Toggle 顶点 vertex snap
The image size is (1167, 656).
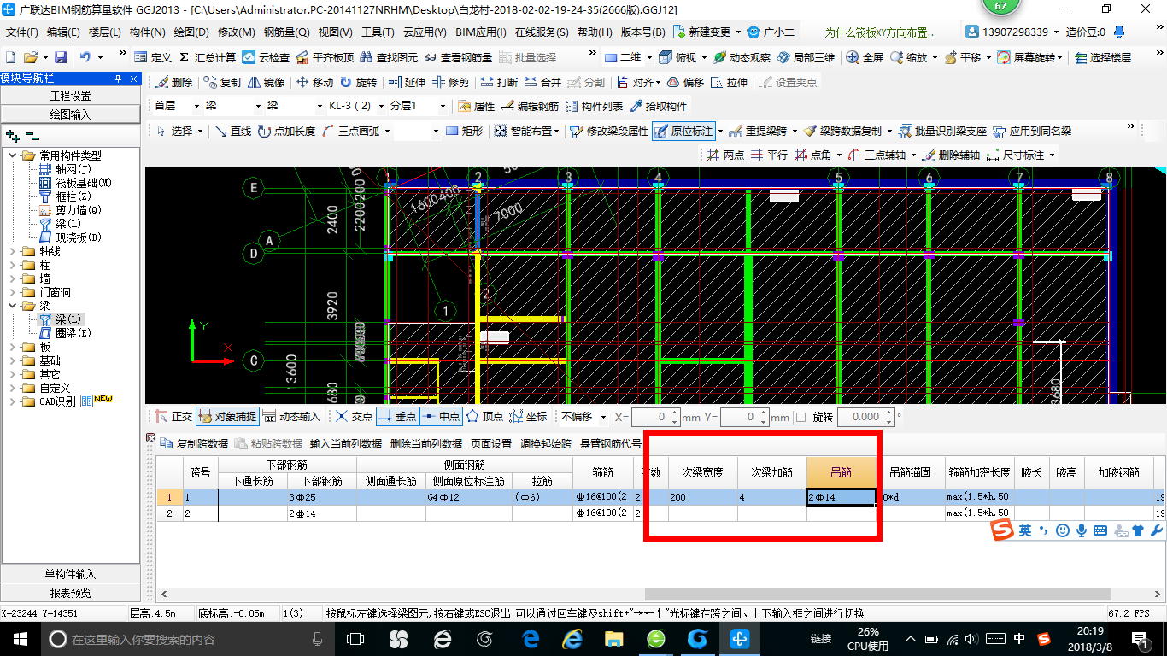[484, 417]
